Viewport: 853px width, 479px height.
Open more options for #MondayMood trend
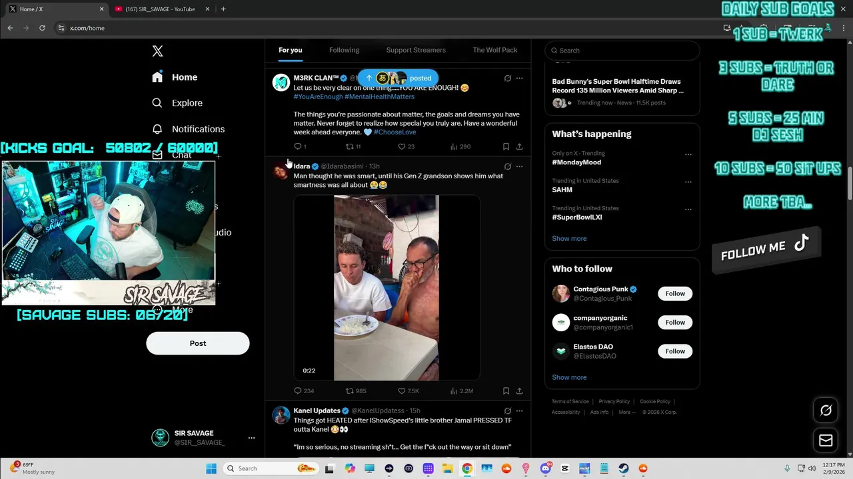pyautogui.click(x=688, y=154)
